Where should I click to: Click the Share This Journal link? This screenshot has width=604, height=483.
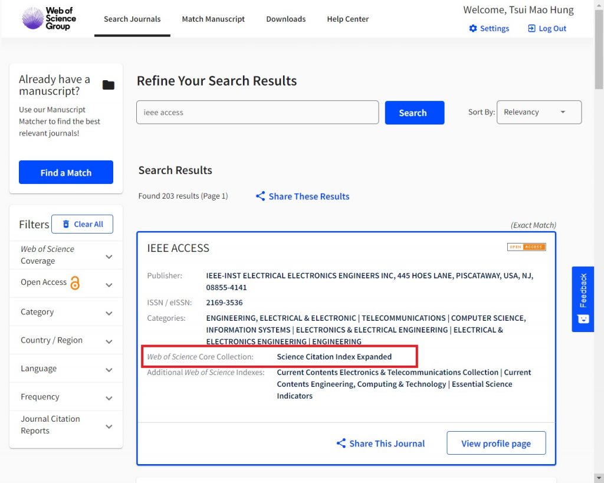coord(380,443)
